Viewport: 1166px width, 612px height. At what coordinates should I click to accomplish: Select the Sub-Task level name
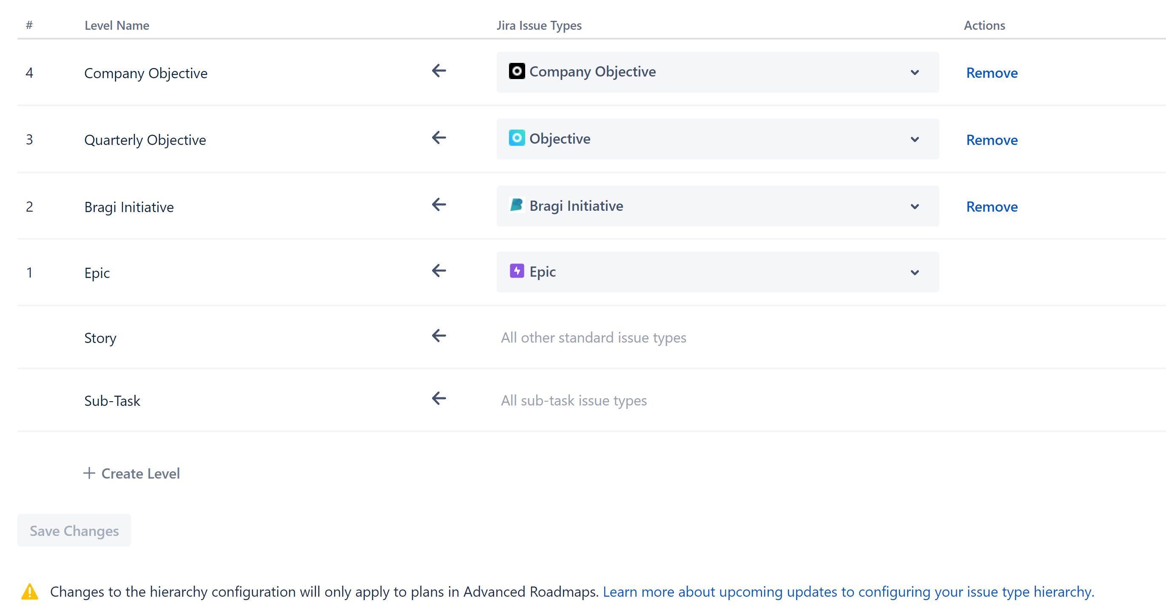tap(112, 401)
